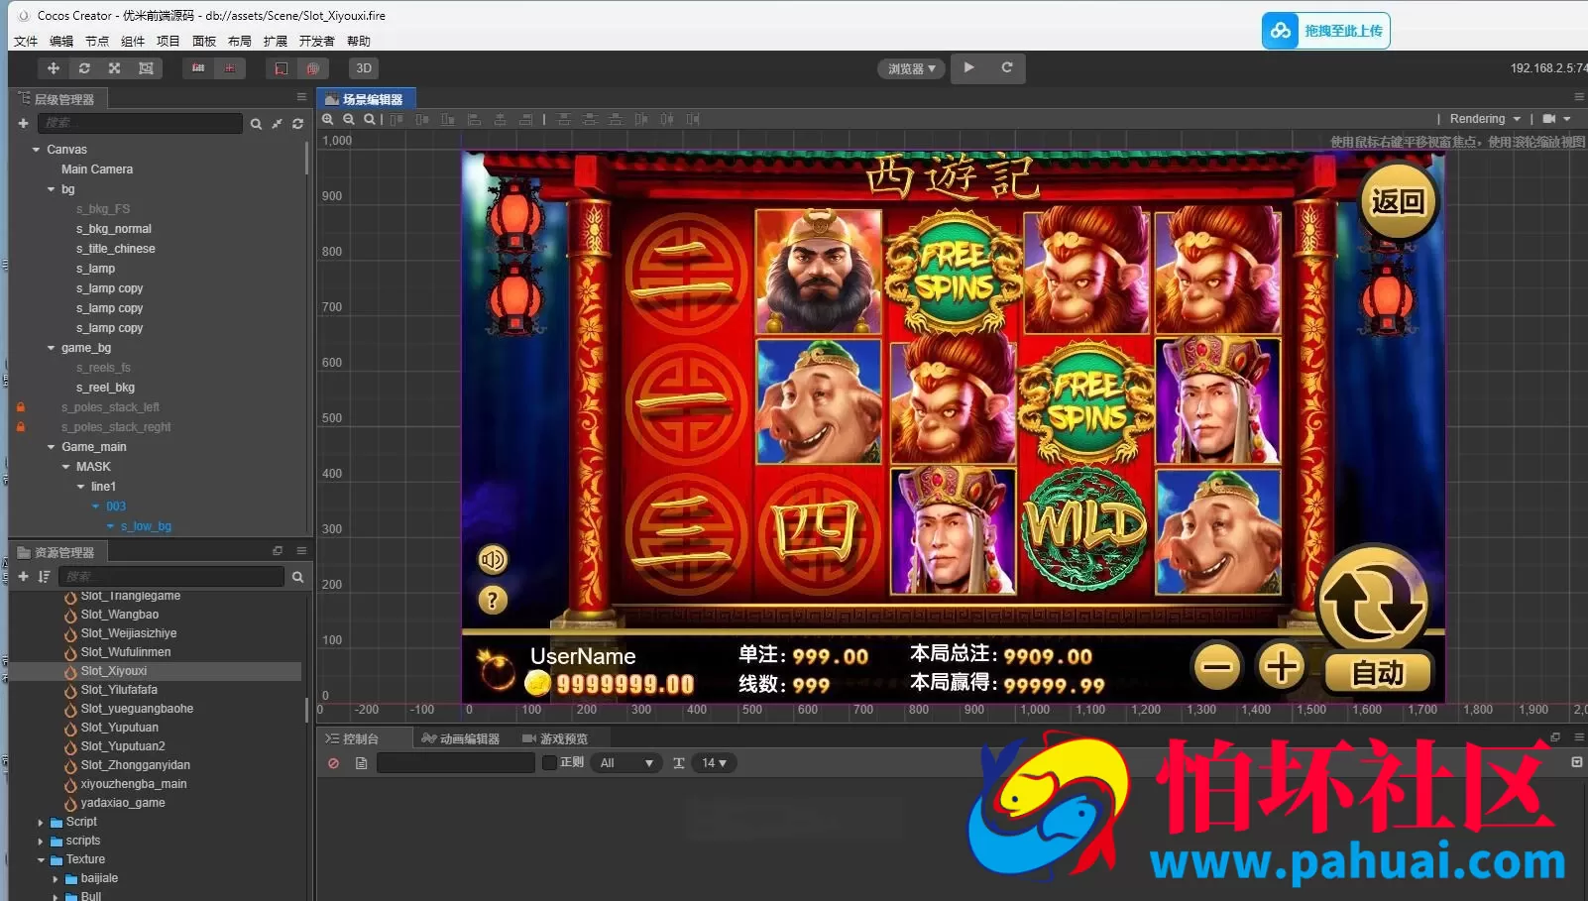Unlock the s_poles_stack_reght node

pyautogui.click(x=20, y=427)
